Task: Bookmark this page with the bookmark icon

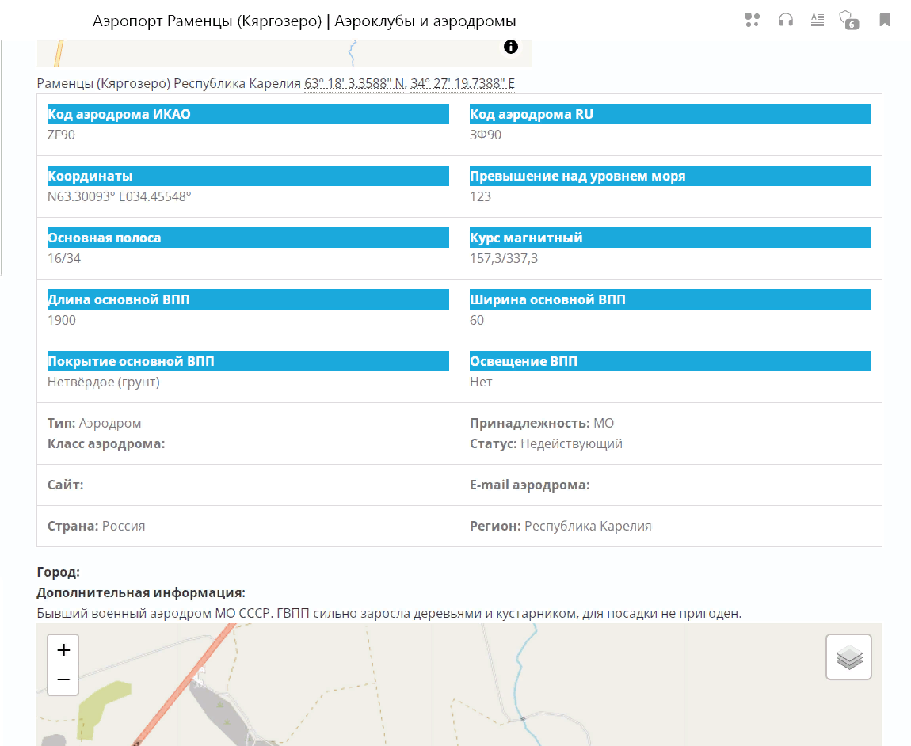Action: point(884,21)
